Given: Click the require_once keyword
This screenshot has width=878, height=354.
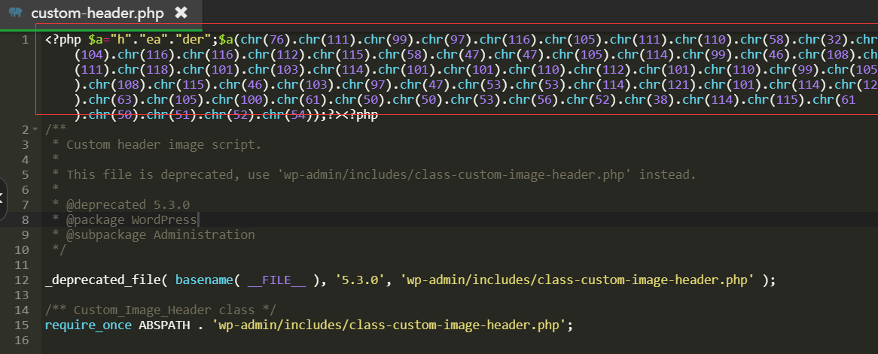Looking at the screenshot, I should tap(88, 325).
